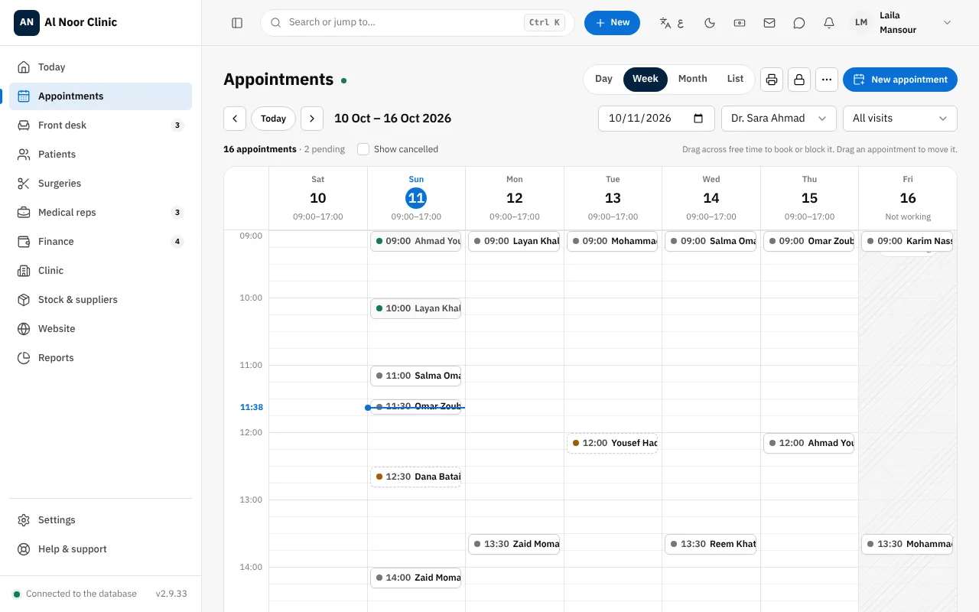Enable Show cancelled checkbox

pyautogui.click(x=363, y=149)
